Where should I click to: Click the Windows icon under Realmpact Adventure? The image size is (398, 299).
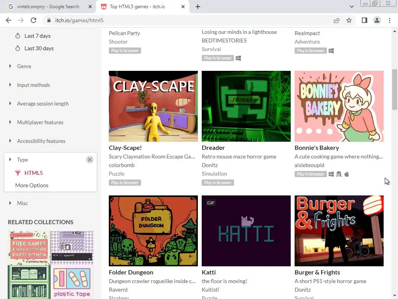[x=331, y=51]
